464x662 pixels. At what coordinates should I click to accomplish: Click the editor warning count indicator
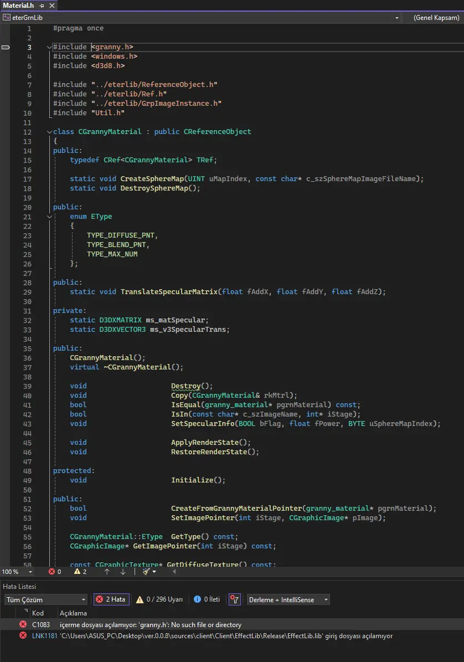coord(81,571)
